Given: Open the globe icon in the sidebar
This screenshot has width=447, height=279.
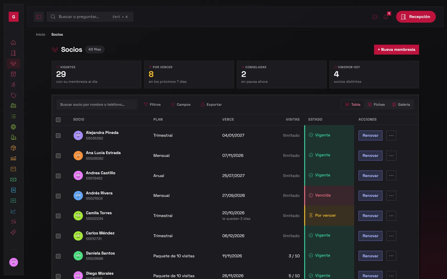Looking at the screenshot, I should coord(13,127).
